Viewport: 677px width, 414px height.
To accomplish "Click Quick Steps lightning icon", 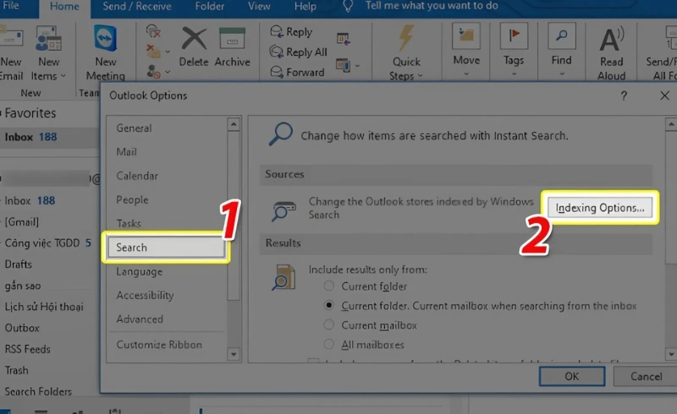I will 406,39.
